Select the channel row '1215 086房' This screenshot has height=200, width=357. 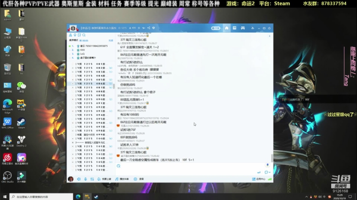pos(91,84)
